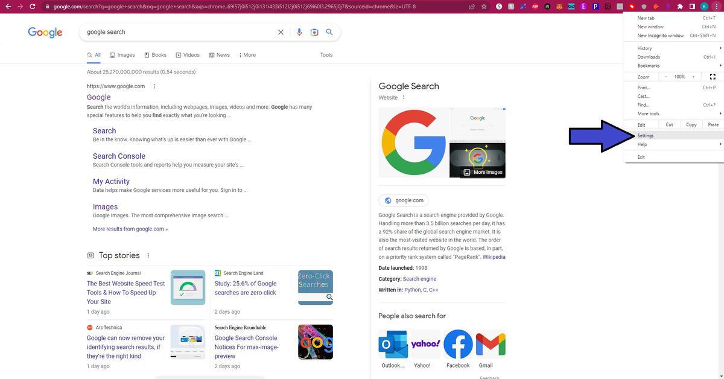Click the Adblock Plus extension icon
This screenshot has height=379, width=724.
[x=535, y=6]
